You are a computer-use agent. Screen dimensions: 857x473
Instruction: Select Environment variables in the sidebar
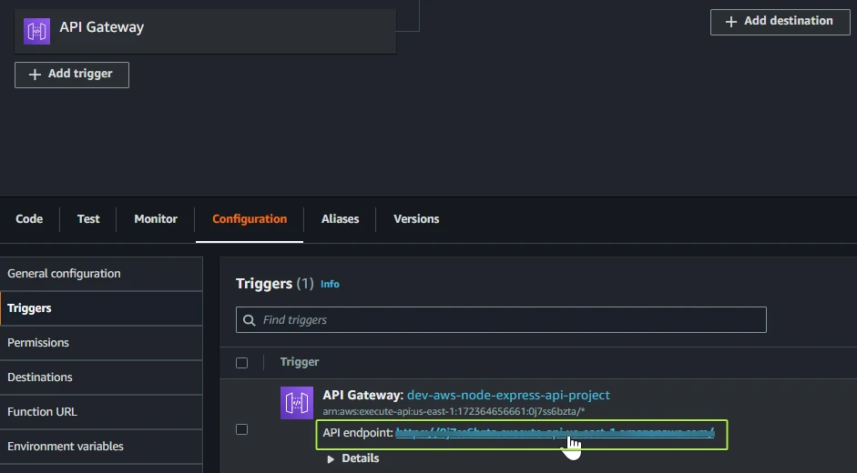tap(66, 447)
